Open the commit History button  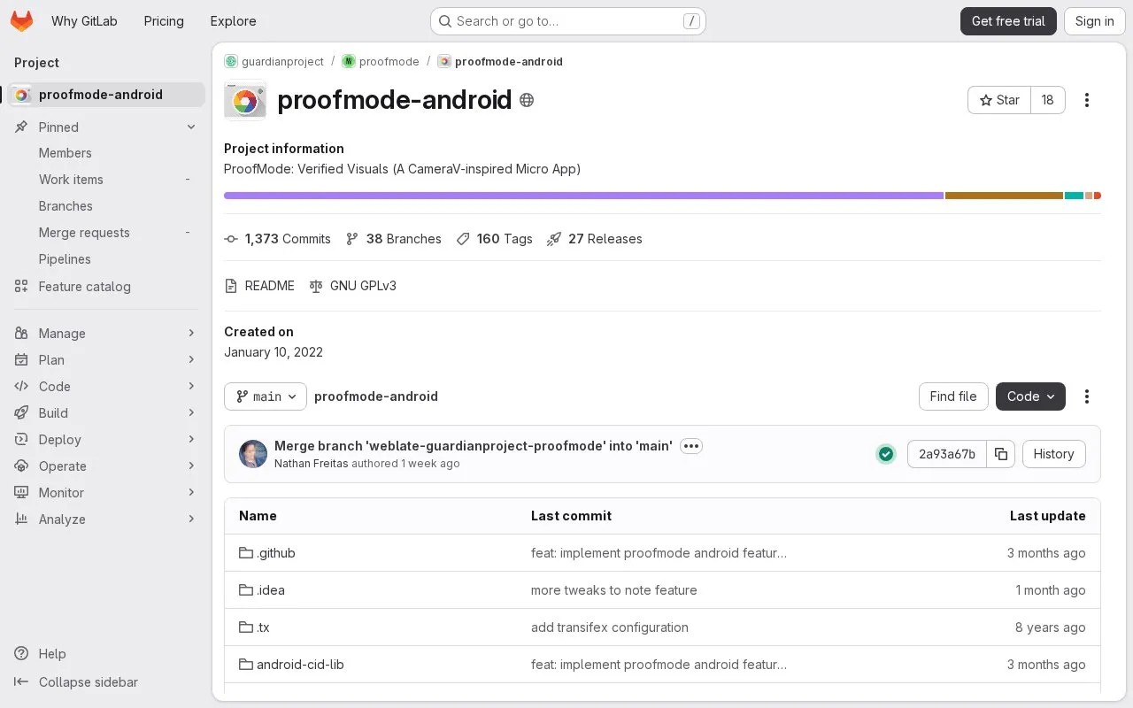[x=1053, y=454]
